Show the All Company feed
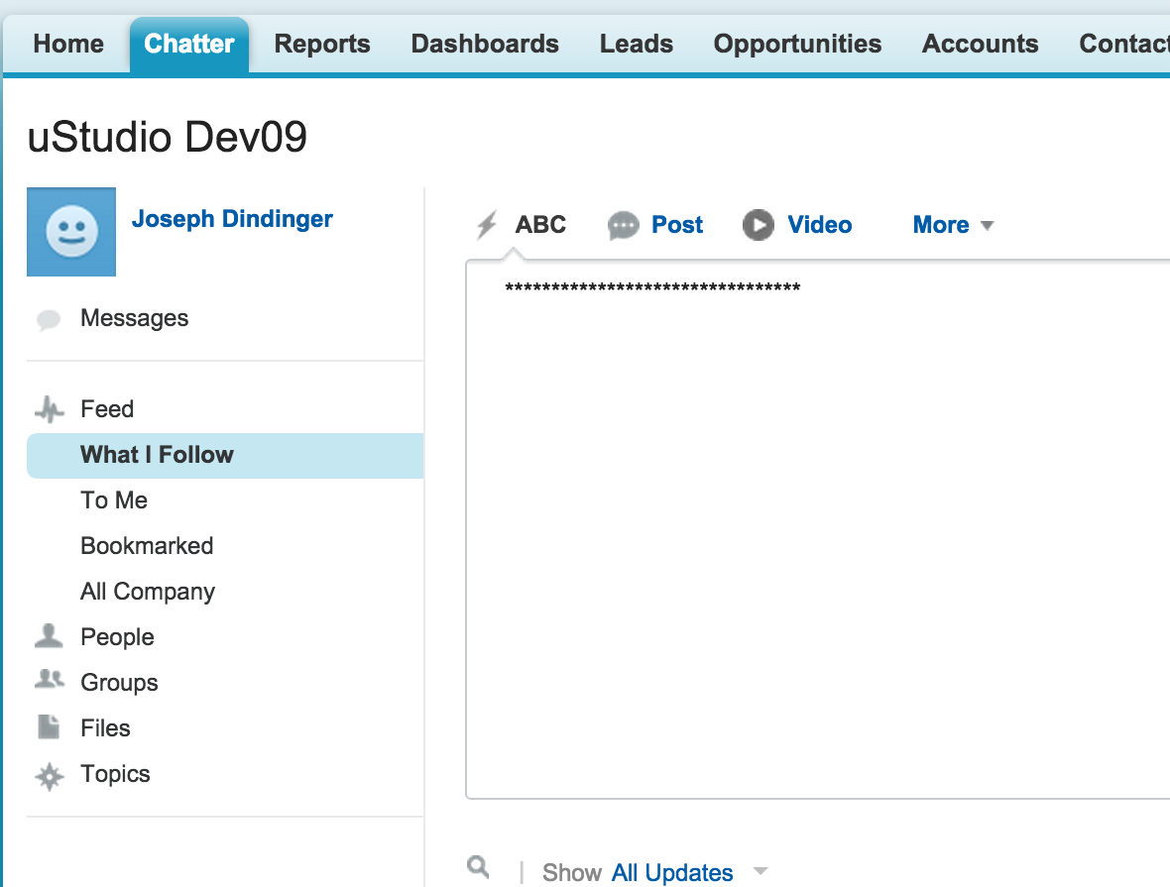This screenshot has width=1170, height=887. (x=148, y=592)
